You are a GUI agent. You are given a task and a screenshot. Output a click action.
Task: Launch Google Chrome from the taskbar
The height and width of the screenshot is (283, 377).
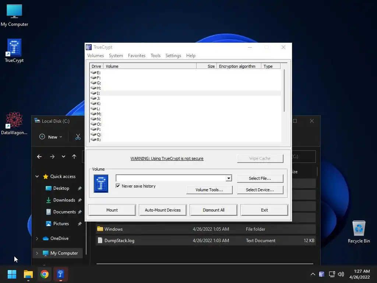44,274
